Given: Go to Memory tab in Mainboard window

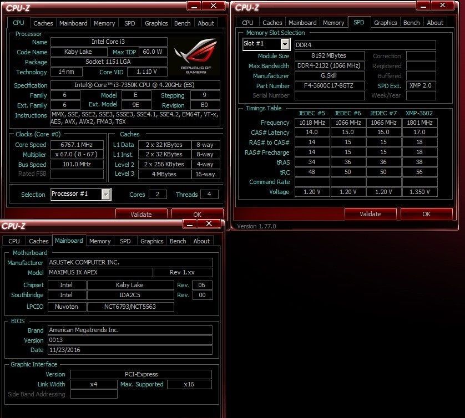Looking at the screenshot, I should (100, 241).
